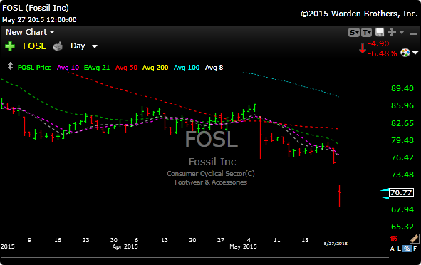Open the Day timeframe dropdown
This screenshot has height=265, width=421.
[x=84, y=46]
